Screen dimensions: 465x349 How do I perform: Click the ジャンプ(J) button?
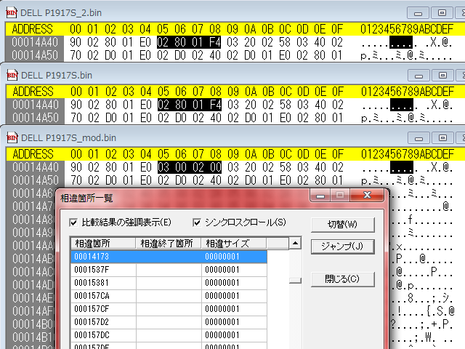pos(342,246)
